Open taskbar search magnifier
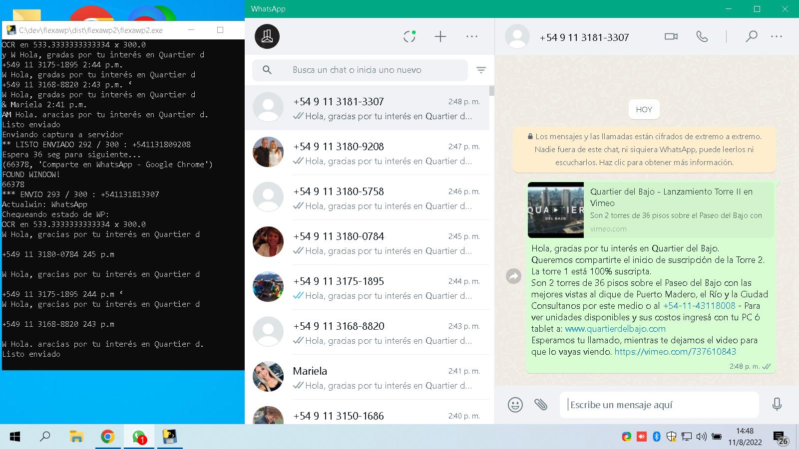Screen dimensions: 799x449 click(45, 437)
